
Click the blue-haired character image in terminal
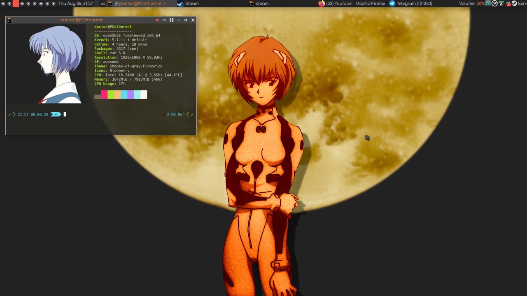tap(55, 64)
